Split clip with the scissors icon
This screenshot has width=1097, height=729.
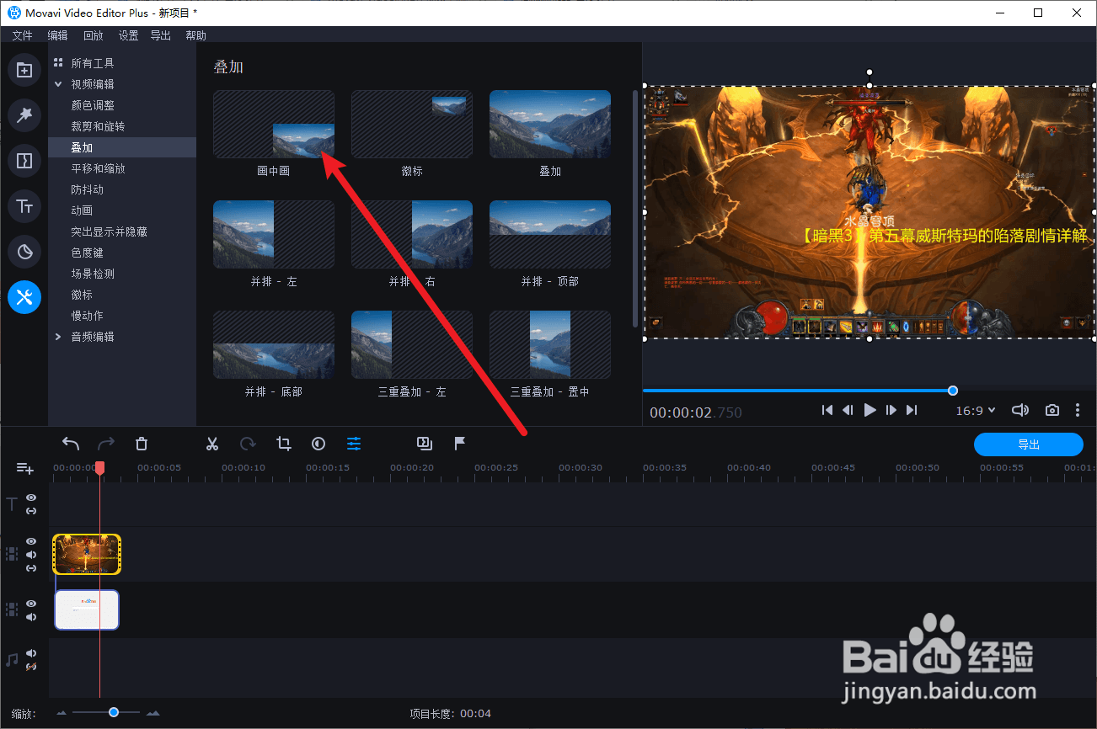[212, 444]
